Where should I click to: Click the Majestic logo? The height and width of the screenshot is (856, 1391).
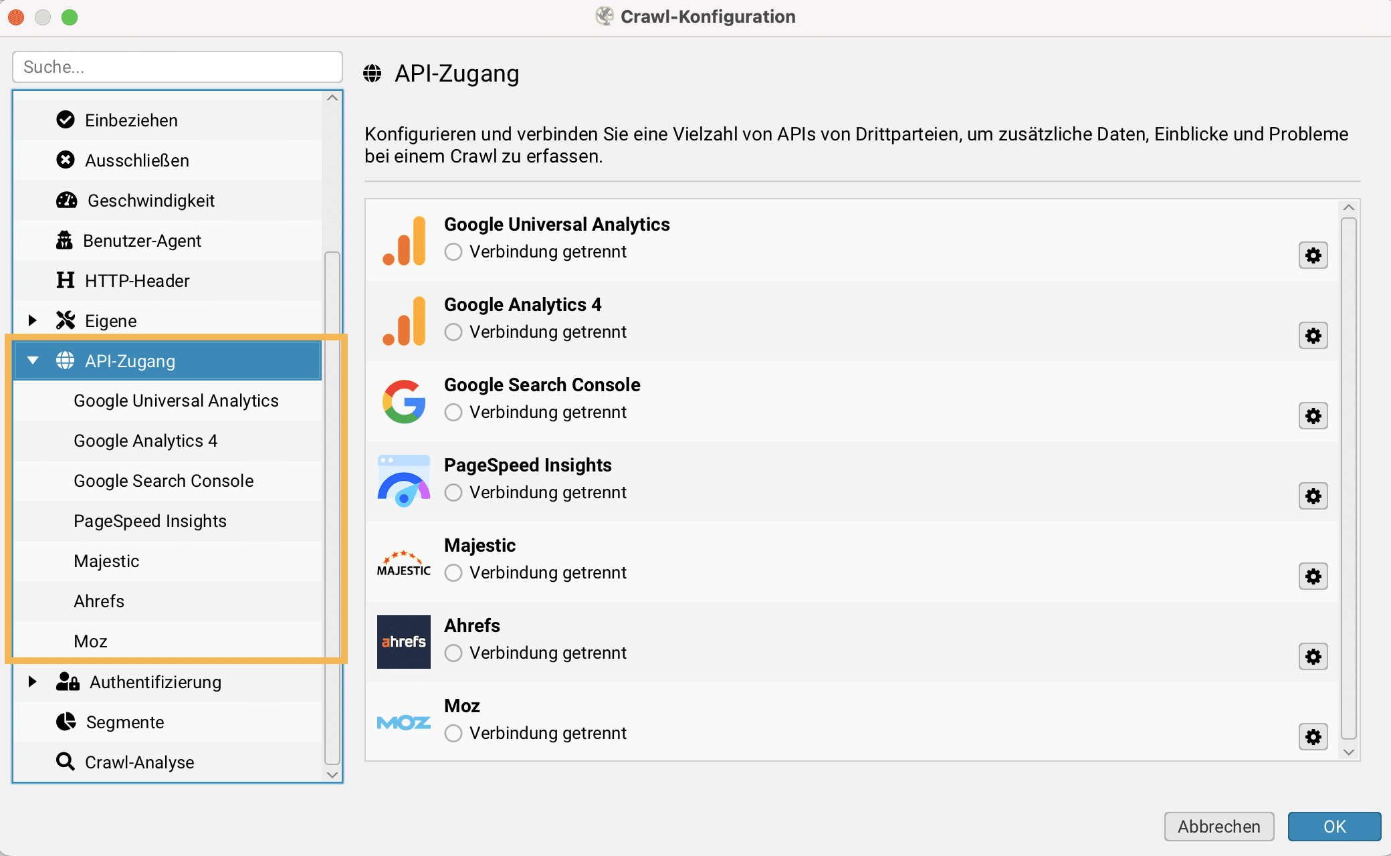click(404, 563)
